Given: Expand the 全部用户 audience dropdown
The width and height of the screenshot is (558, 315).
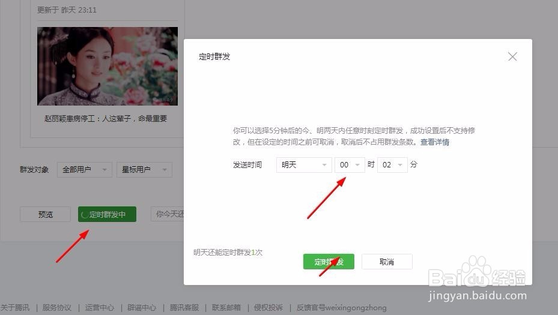Looking at the screenshot, I should tap(84, 170).
